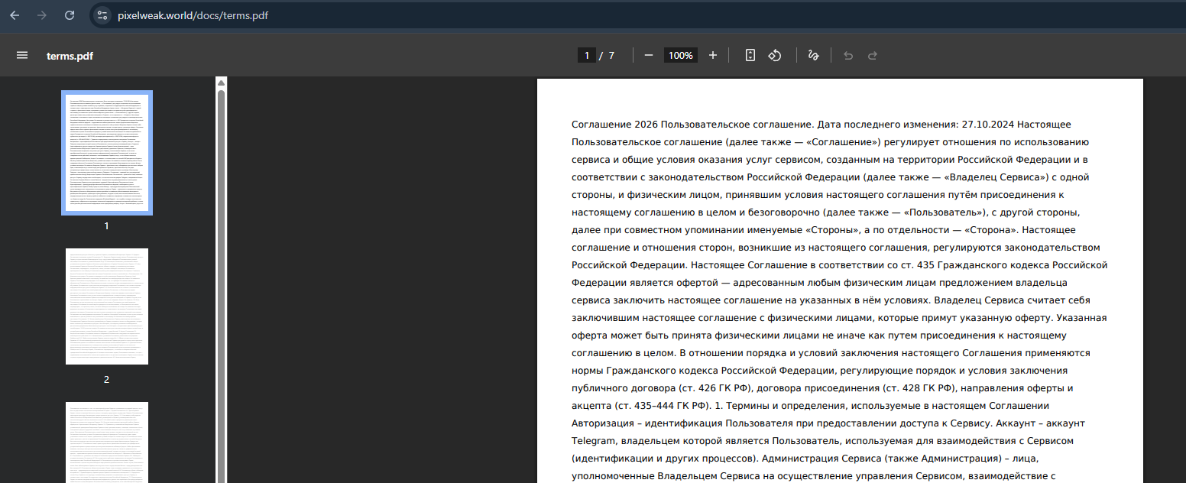Click the text "1. Термины и определения"
This screenshot has height=483, width=1186.
782,406
